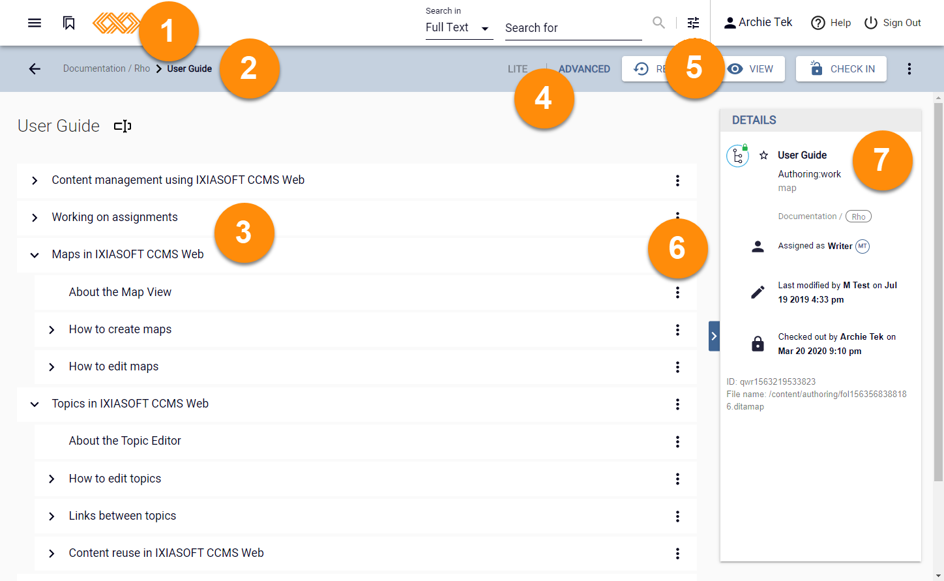Click Sign Out
This screenshot has width=944, height=581.
(x=892, y=23)
